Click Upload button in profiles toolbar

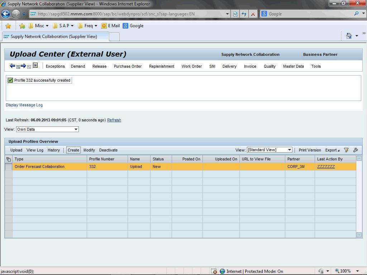pos(16,150)
